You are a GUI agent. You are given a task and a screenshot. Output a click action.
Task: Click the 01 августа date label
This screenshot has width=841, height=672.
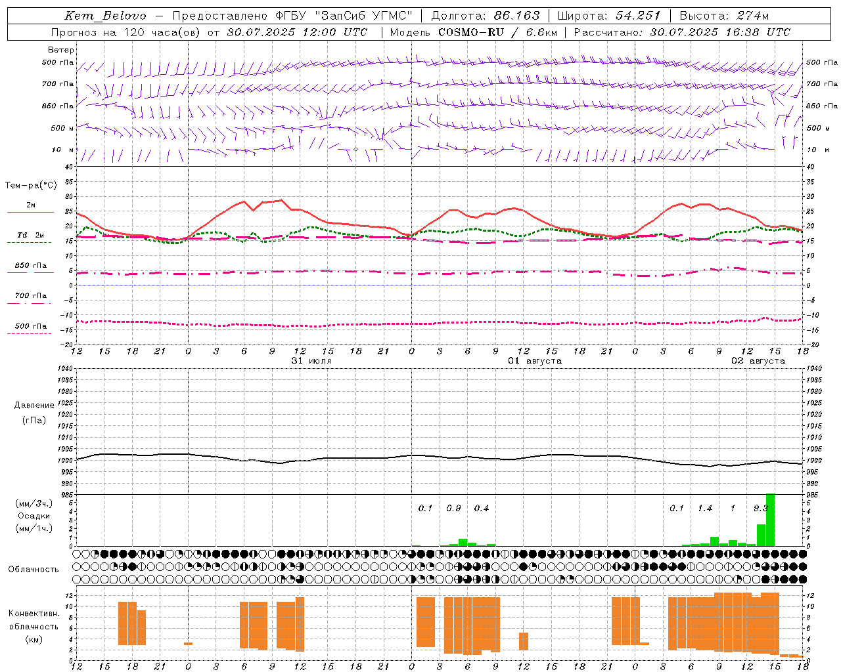535,361
